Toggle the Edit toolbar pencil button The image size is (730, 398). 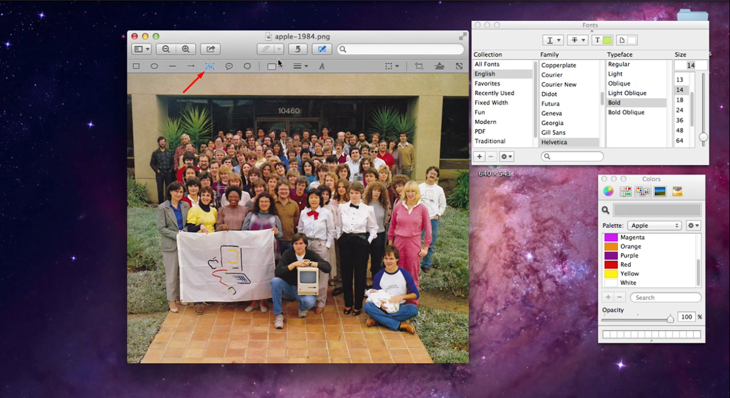322,49
